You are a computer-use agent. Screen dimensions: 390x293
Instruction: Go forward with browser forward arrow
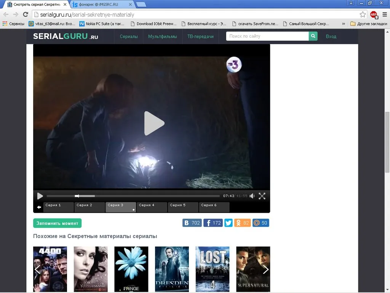pos(16,14)
